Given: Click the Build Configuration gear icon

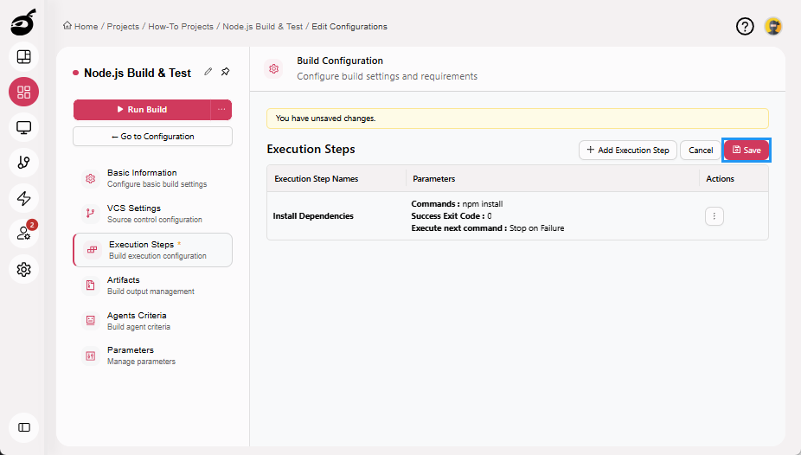Looking at the screenshot, I should pyautogui.click(x=274, y=68).
